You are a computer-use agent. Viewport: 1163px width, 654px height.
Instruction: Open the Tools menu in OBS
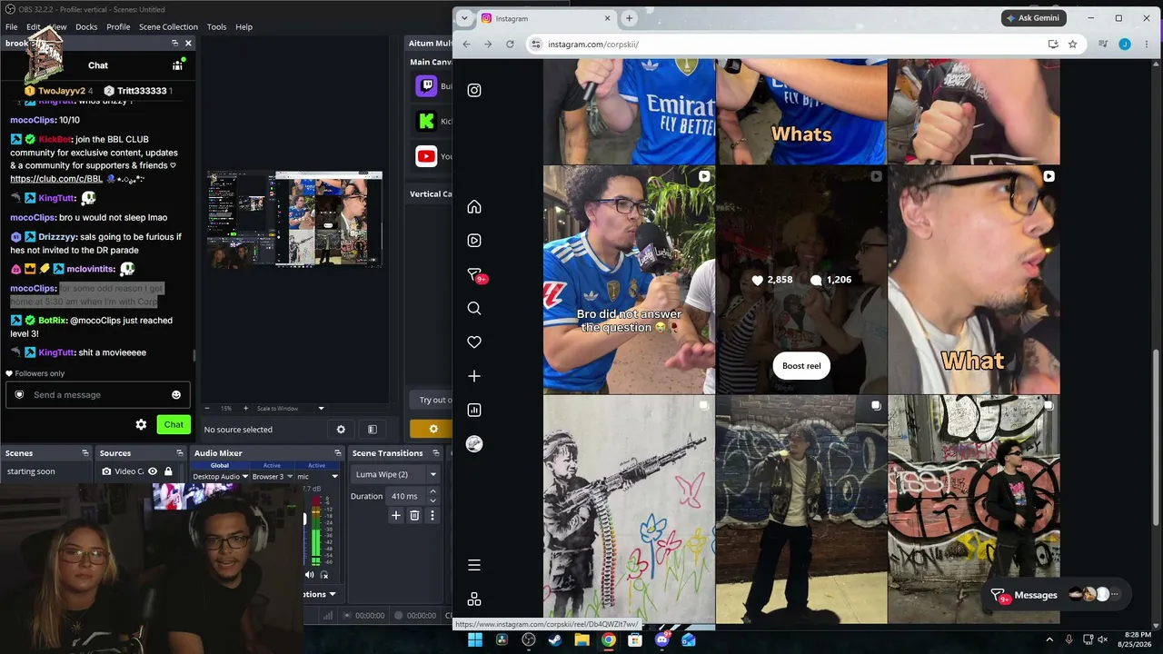click(216, 26)
